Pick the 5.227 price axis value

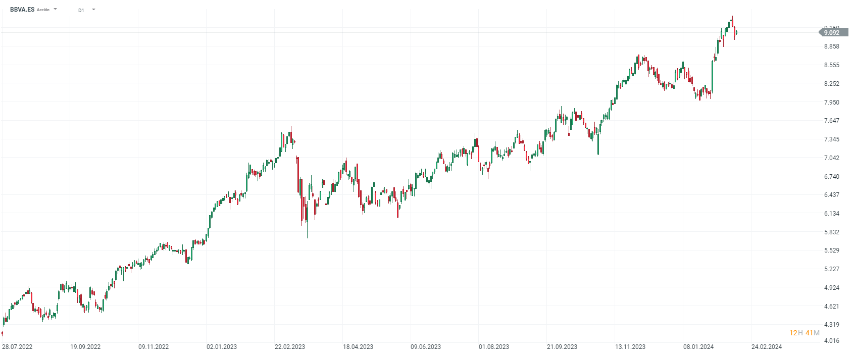point(831,269)
